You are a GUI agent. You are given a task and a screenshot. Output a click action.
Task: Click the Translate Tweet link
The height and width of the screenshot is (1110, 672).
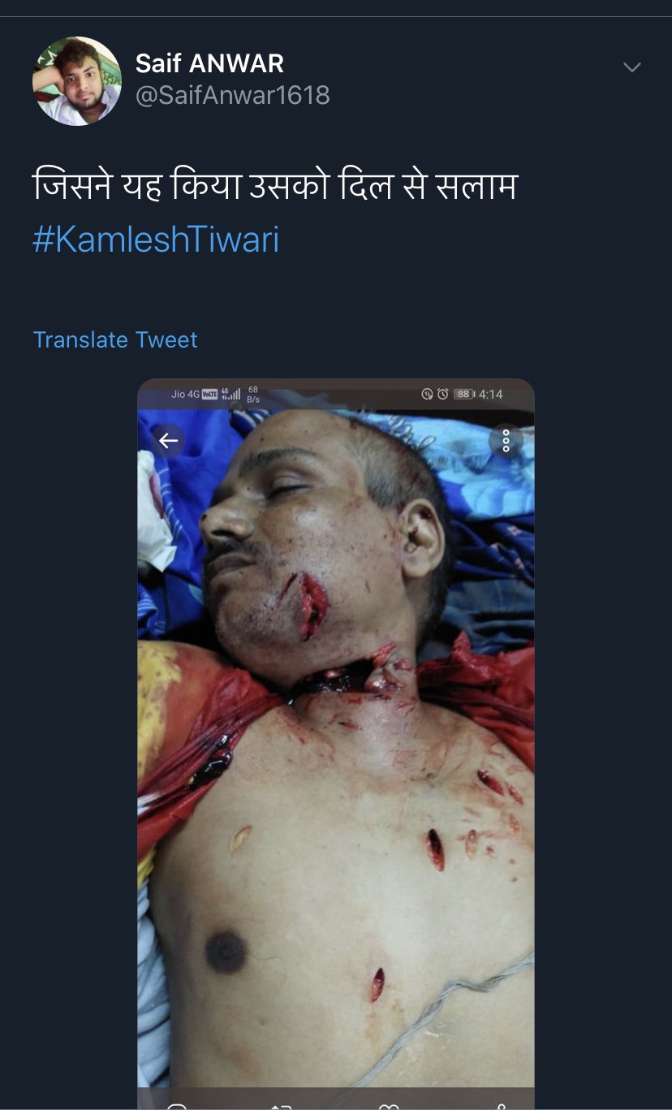115,339
